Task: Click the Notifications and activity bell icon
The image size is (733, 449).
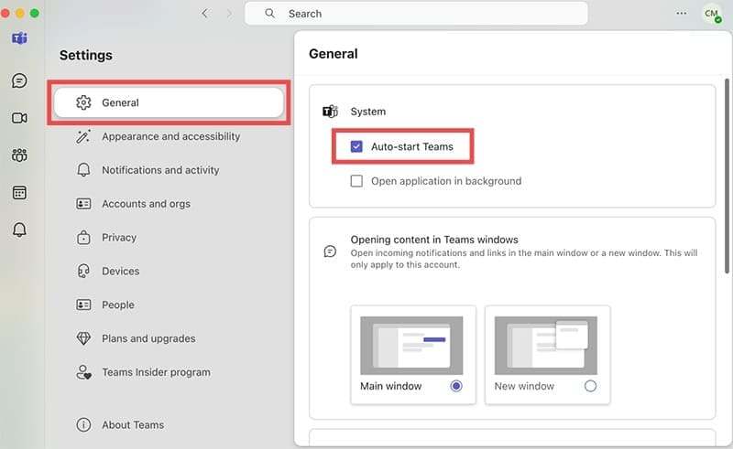Action: (x=83, y=170)
